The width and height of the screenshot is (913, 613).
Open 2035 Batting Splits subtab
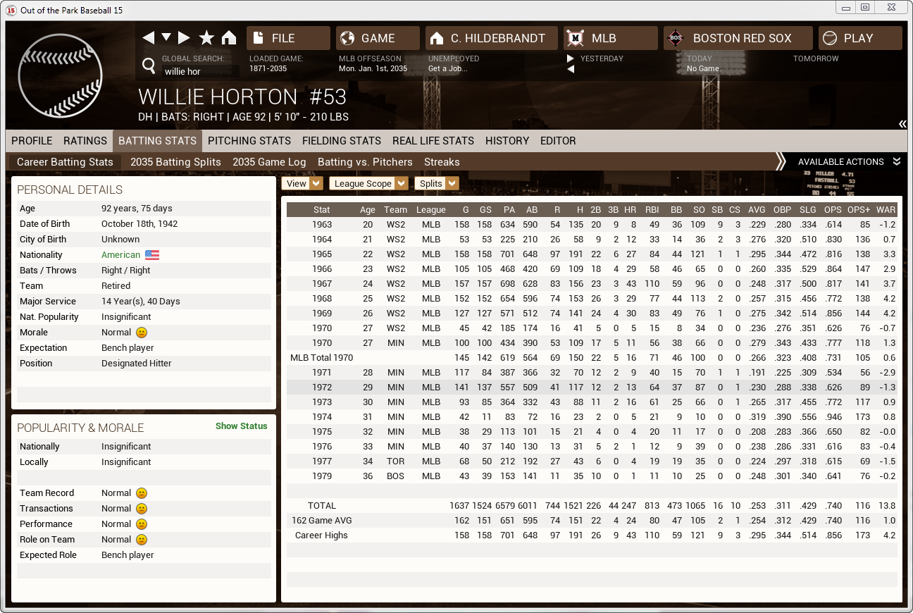point(175,162)
